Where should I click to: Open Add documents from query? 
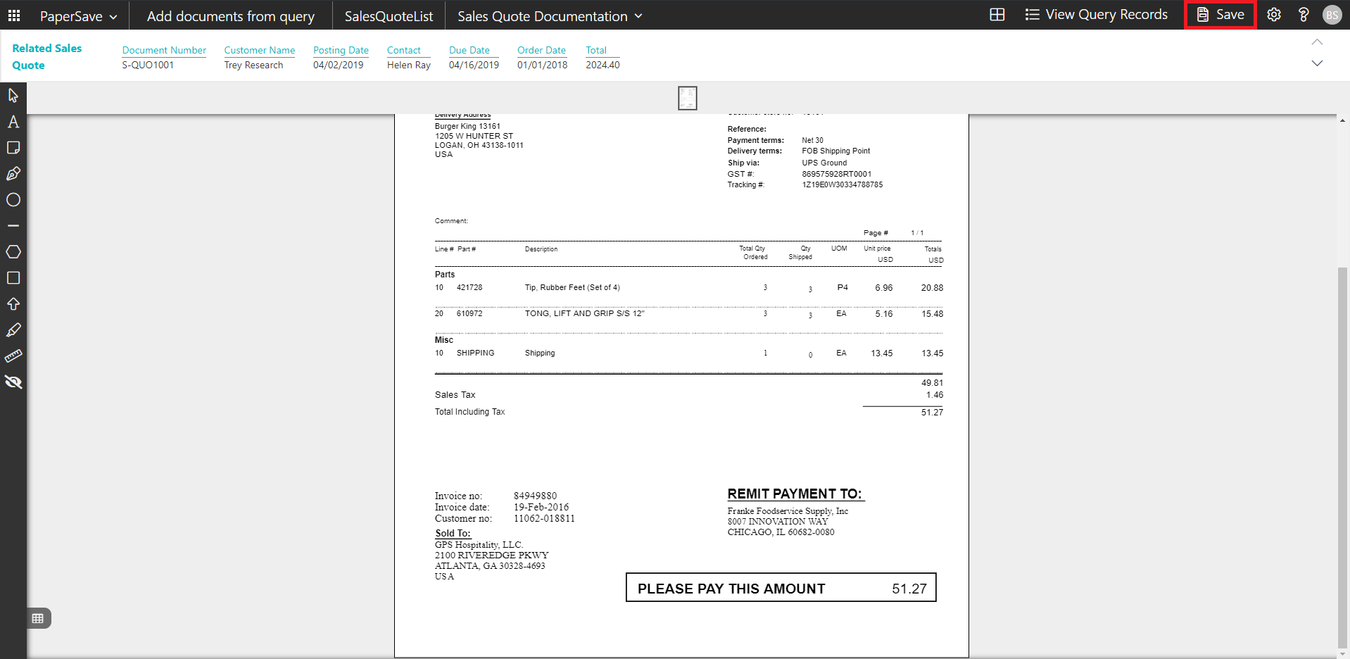tap(230, 16)
